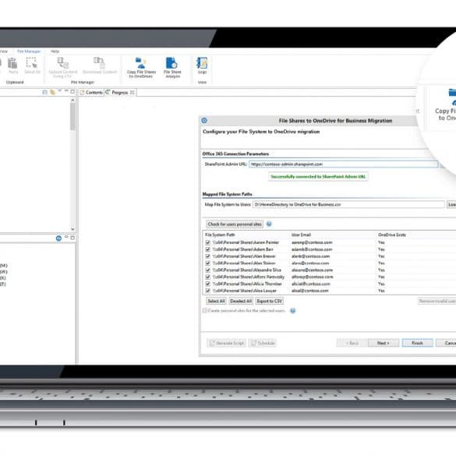Click the OneDrive Exists column header
Image resolution: width=456 pixels, height=456 pixels.
pyautogui.click(x=392, y=235)
